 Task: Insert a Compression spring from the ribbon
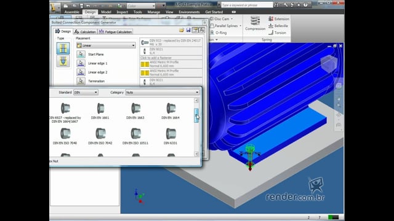(255, 23)
